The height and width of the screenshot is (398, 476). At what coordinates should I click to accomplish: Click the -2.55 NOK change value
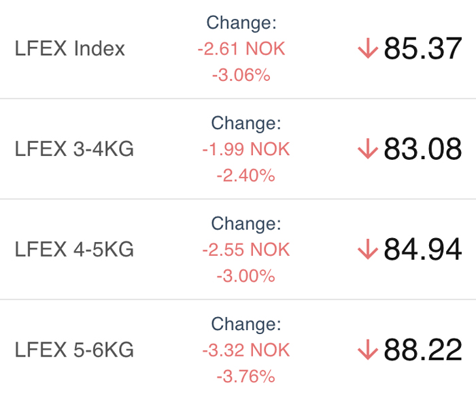coord(246,250)
